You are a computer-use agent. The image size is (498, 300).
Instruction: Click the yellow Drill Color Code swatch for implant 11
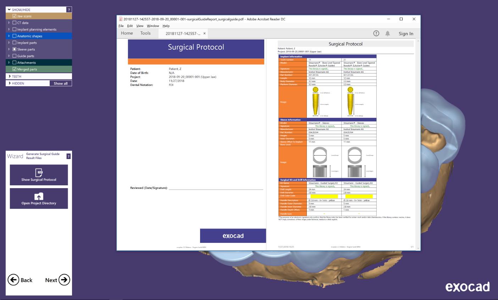click(324, 196)
